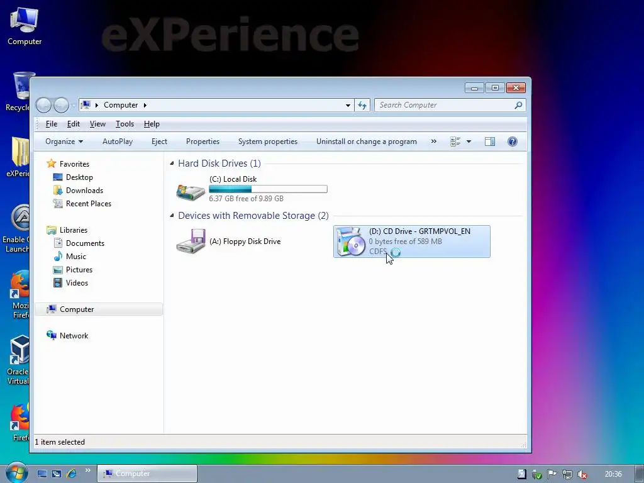Open Downloads in Favorites
The width and height of the screenshot is (644, 483).
[x=84, y=190]
